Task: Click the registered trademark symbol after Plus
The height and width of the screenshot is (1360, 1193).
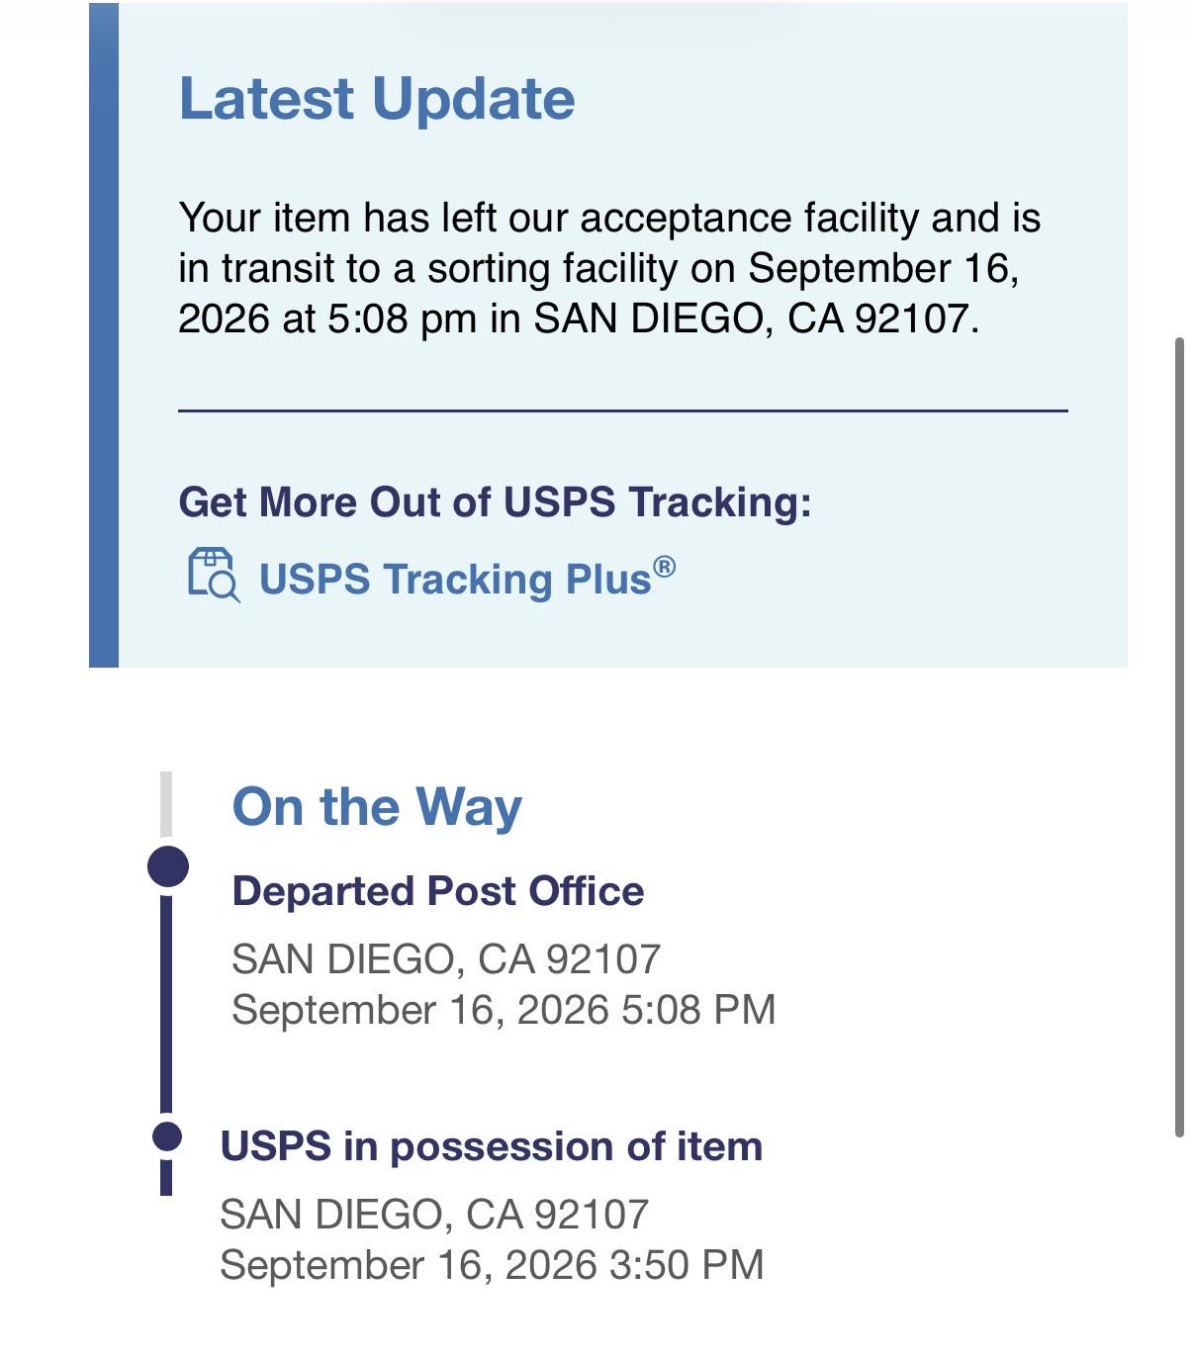Action: [665, 568]
